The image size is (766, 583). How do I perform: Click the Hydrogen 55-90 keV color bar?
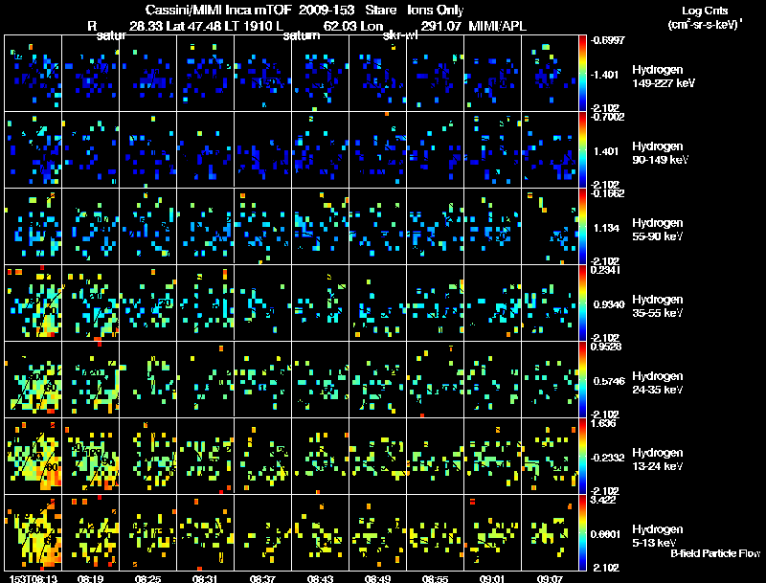582,227
